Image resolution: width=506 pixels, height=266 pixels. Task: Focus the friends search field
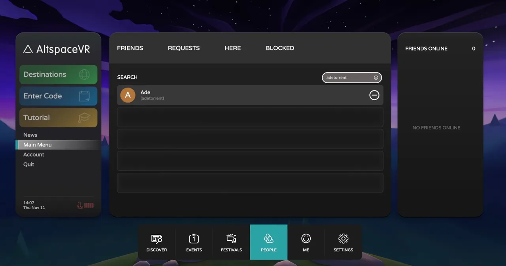click(x=352, y=78)
